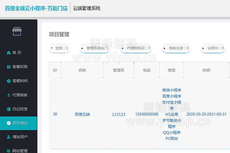Expand the 管理员添加 filter arrow
The height and width of the screenshot is (153, 230).
pyautogui.click(x=82, y=48)
